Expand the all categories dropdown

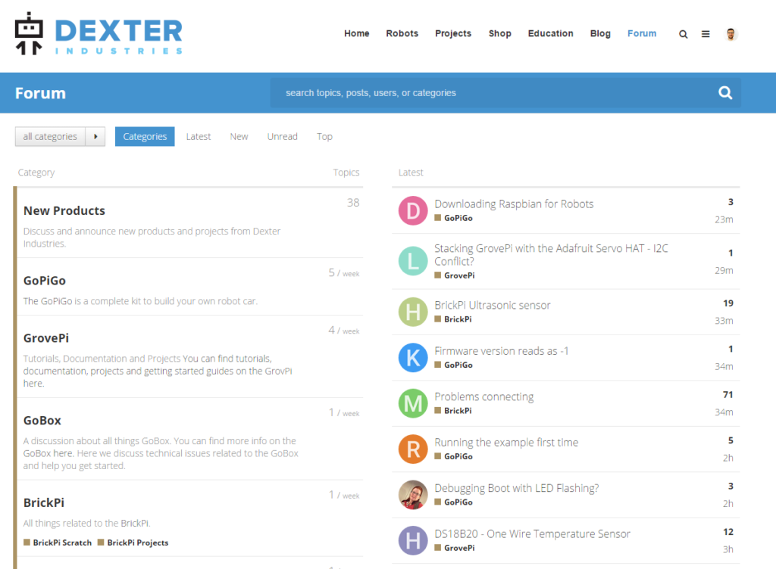click(x=50, y=137)
